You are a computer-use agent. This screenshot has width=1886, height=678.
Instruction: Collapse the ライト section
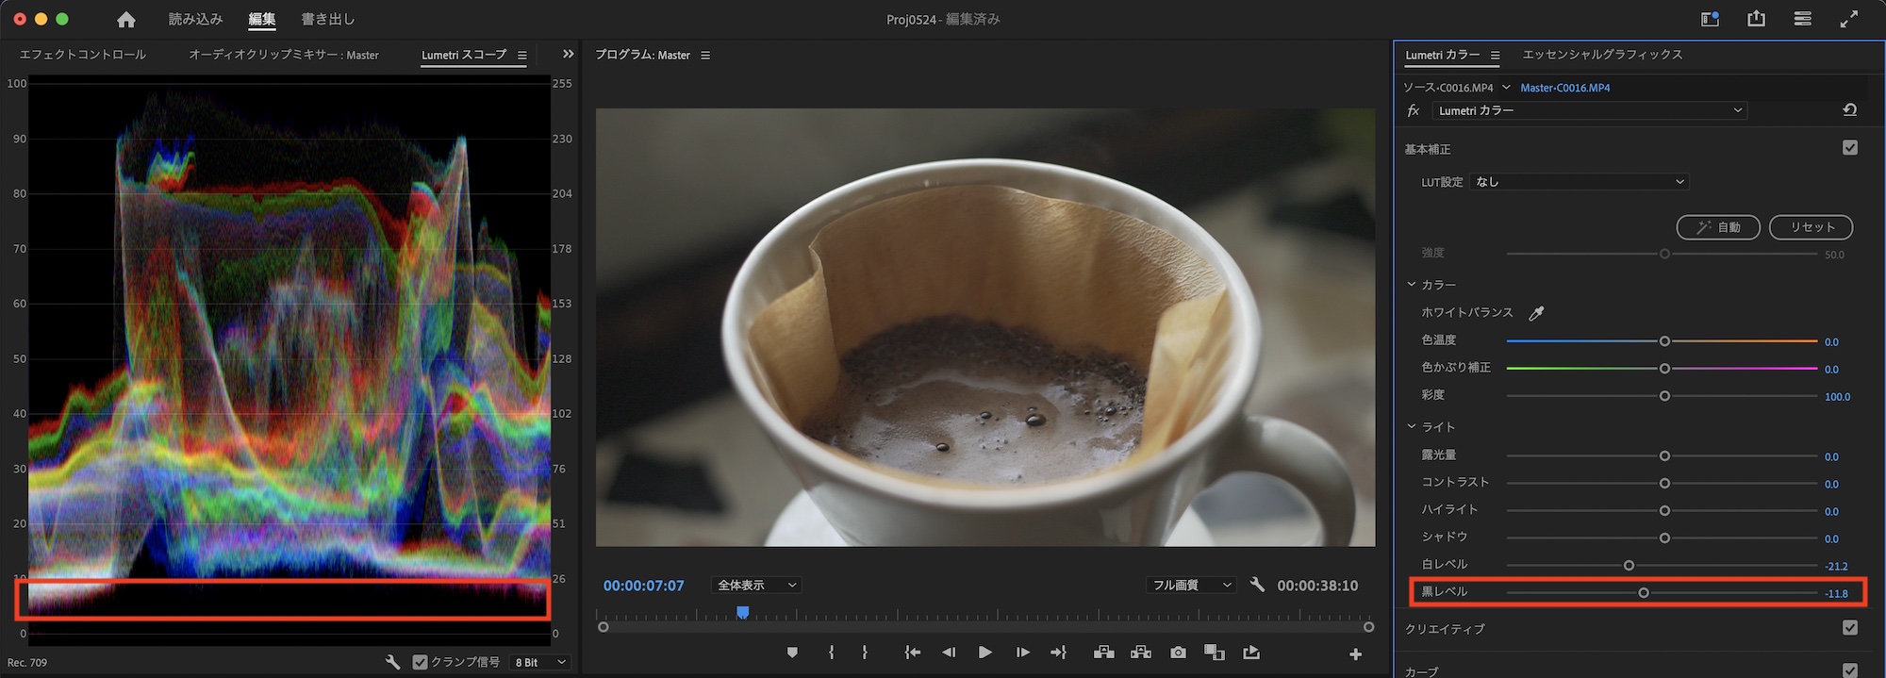point(1412,427)
